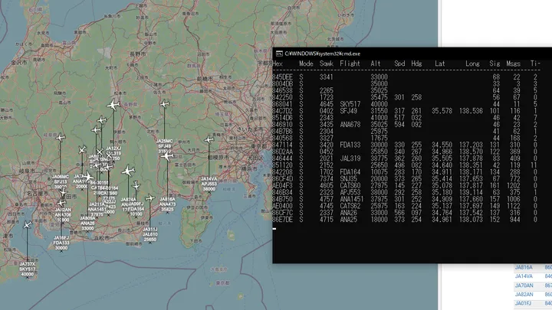This screenshot has height=310, width=552.
Task: Select the JA874A aircraft marker on the map
Action: click(128, 171)
